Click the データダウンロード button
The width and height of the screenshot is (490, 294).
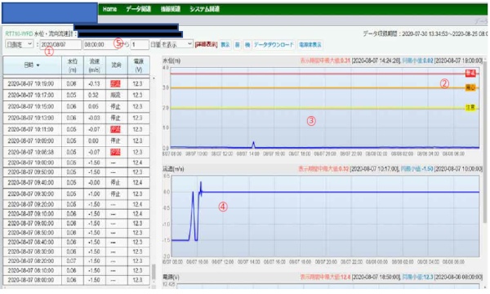pyautogui.click(x=274, y=44)
